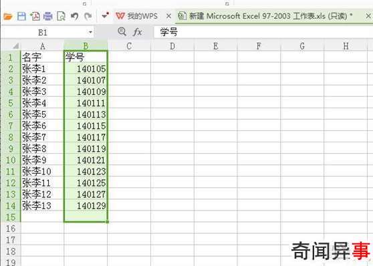Screen dimensions: 373x266
Task: Select row 10 header
Action: (x=11, y=160)
